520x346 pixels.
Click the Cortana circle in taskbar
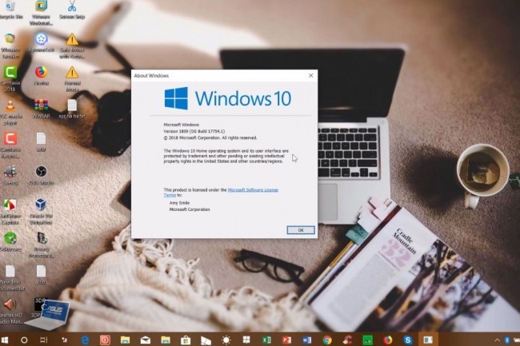point(24,340)
